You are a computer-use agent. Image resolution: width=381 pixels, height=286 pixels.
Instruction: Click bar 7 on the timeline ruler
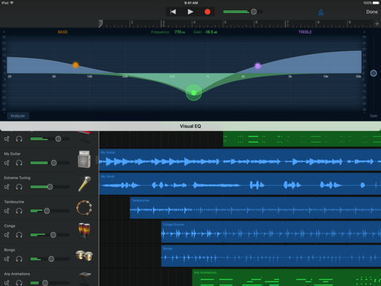(287, 23)
